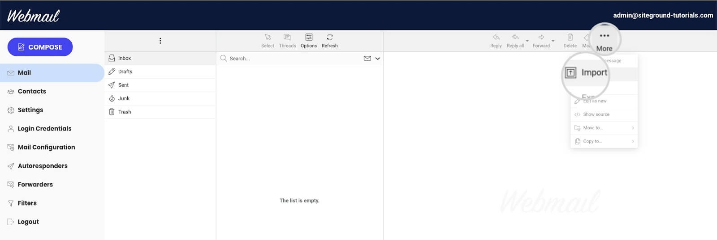The width and height of the screenshot is (717, 240).
Task: Expand the Move to... submenu
Action: coord(604,128)
